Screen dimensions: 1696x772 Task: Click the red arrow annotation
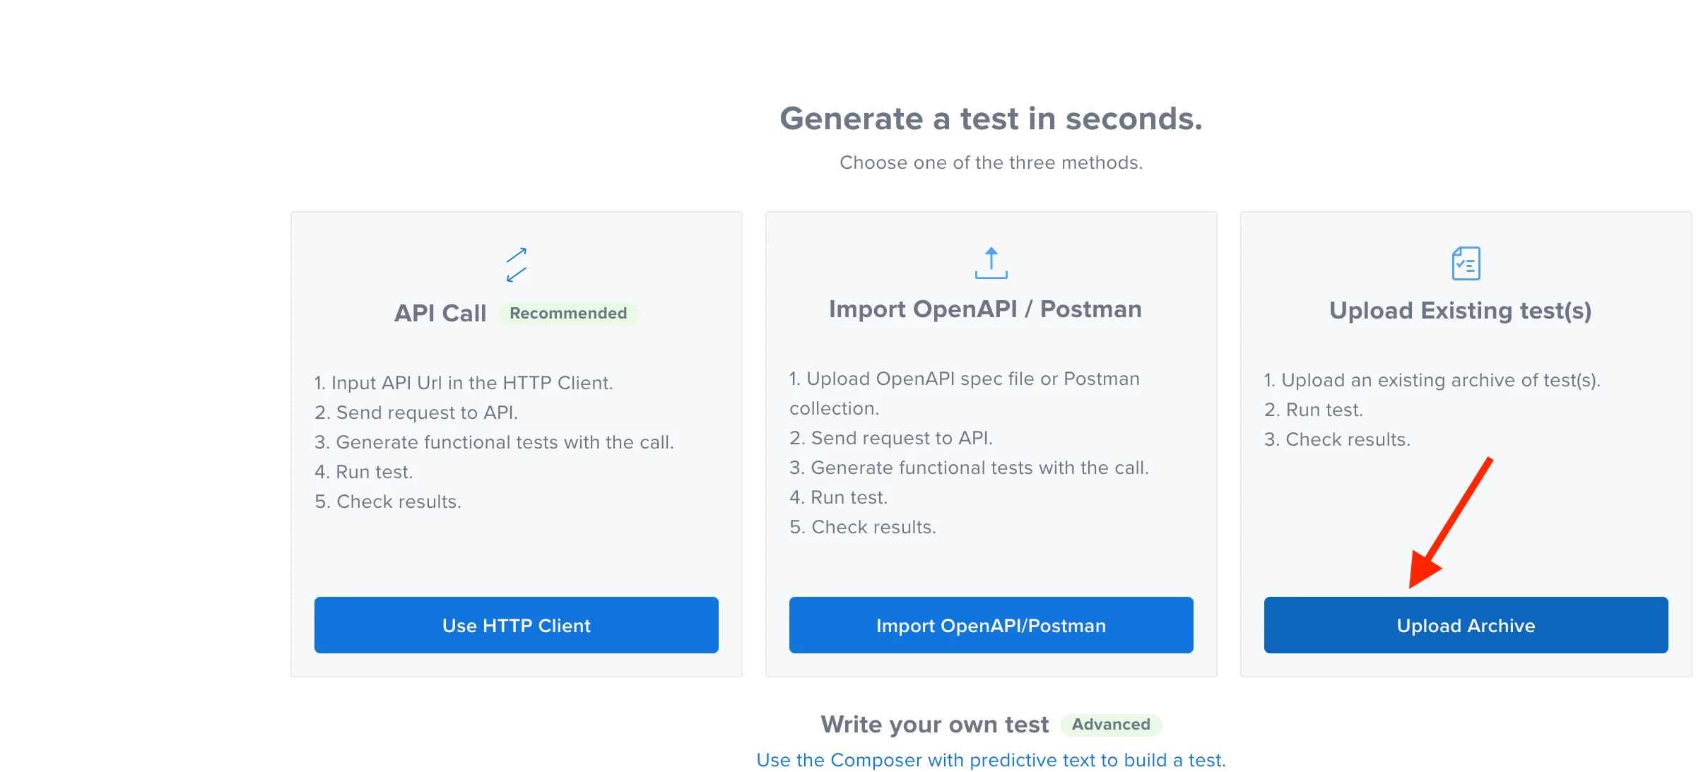click(x=1450, y=523)
